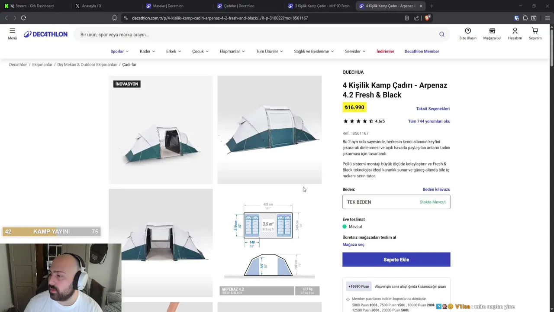Select TEK BEDEN size option
554x312 pixels.
coord(396,202)
